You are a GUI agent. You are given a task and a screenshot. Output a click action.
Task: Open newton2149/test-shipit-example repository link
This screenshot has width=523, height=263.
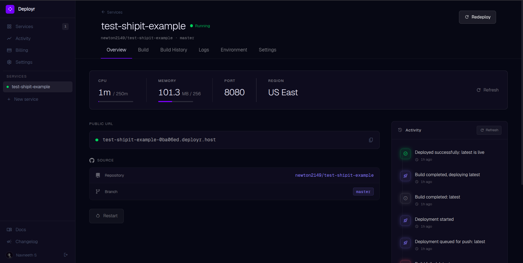[x=334, y=175]
